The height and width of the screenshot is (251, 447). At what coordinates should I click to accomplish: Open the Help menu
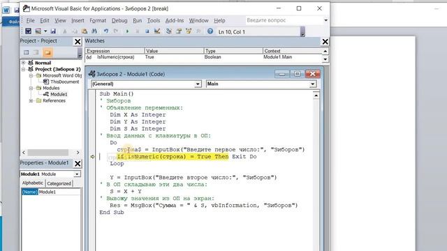click(219, 20)
